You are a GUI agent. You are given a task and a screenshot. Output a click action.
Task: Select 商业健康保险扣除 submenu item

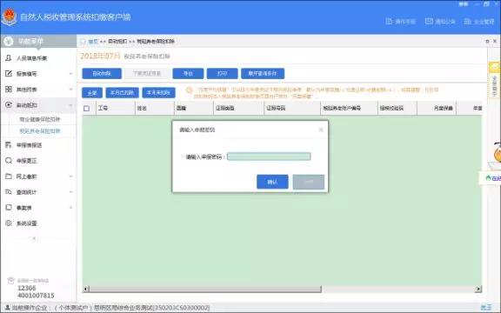pyautogui.click(x=40, y=119)
